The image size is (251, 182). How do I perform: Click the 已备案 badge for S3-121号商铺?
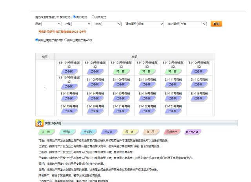[x=121, y=111]
